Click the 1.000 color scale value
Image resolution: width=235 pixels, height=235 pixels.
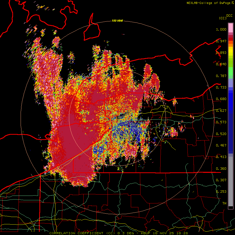point(221,29)
